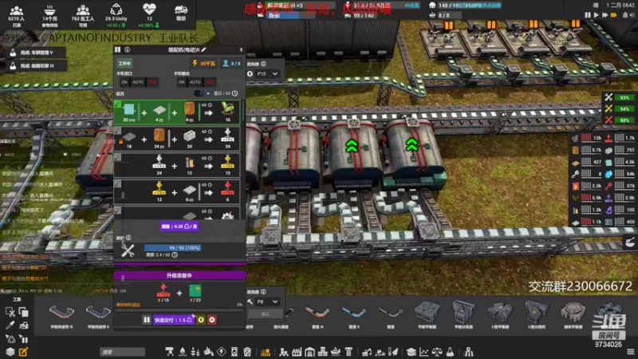
Task: Click the maintenance 96/96 progress bar
Action: 173,247
